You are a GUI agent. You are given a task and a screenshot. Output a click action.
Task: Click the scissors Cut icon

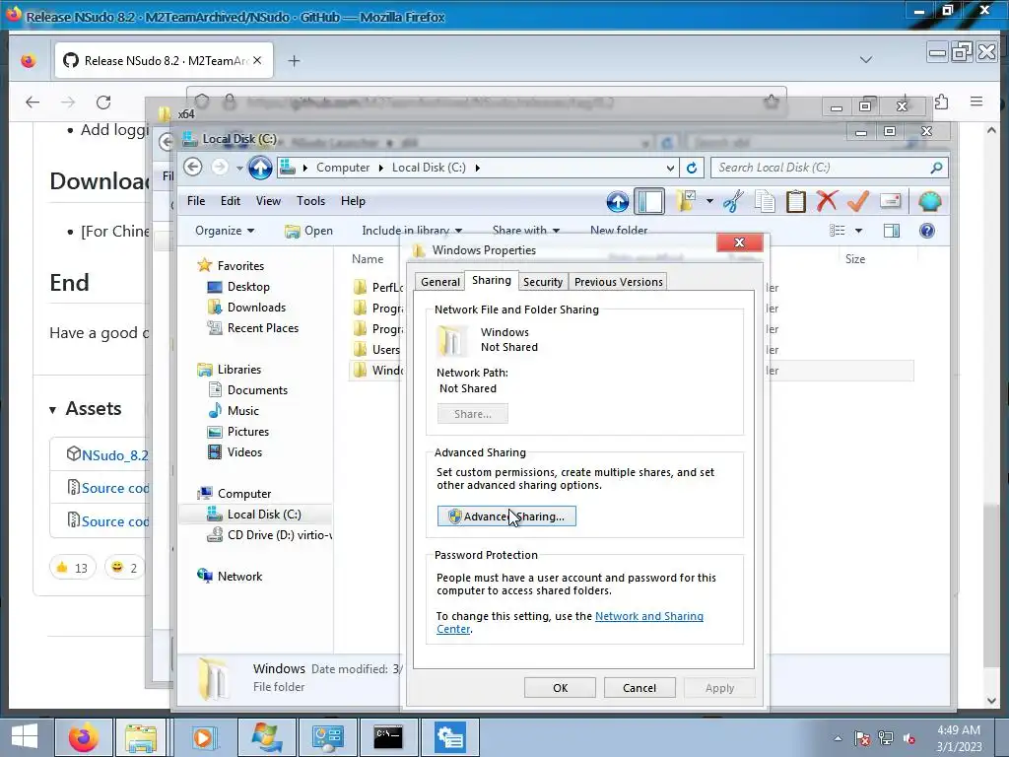(733, 201)
